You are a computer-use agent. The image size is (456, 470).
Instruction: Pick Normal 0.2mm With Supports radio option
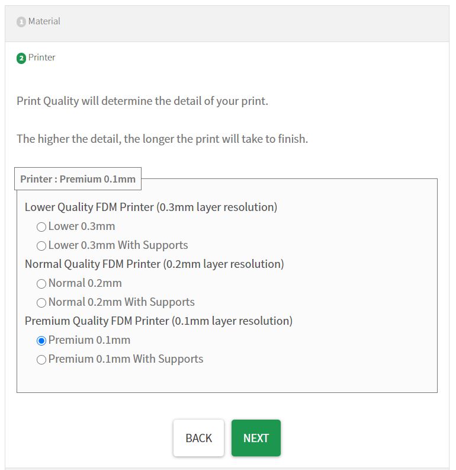[x=41, y=302]
